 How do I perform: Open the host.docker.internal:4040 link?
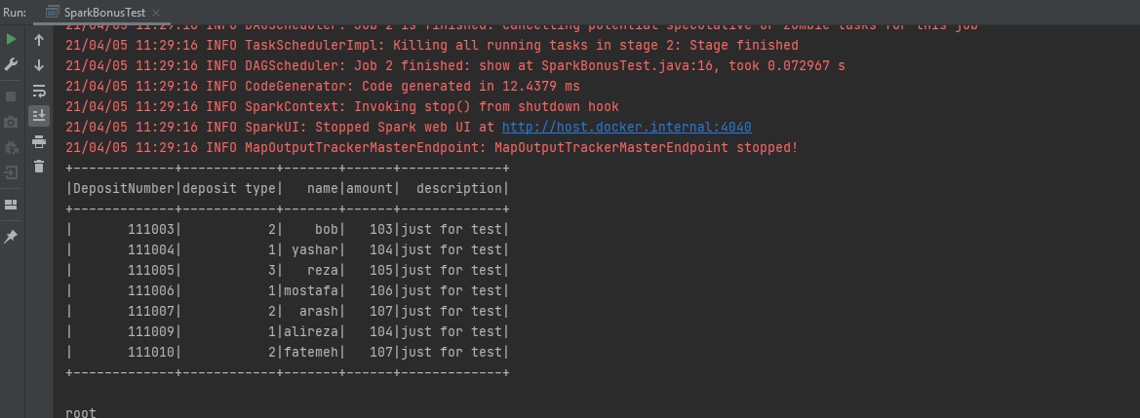[x=626, y=128]
